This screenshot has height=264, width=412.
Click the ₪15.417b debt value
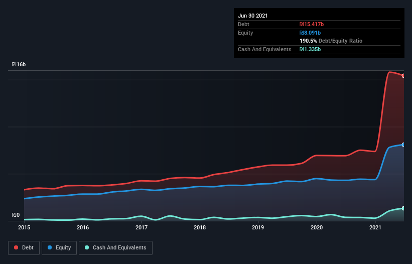312,24
